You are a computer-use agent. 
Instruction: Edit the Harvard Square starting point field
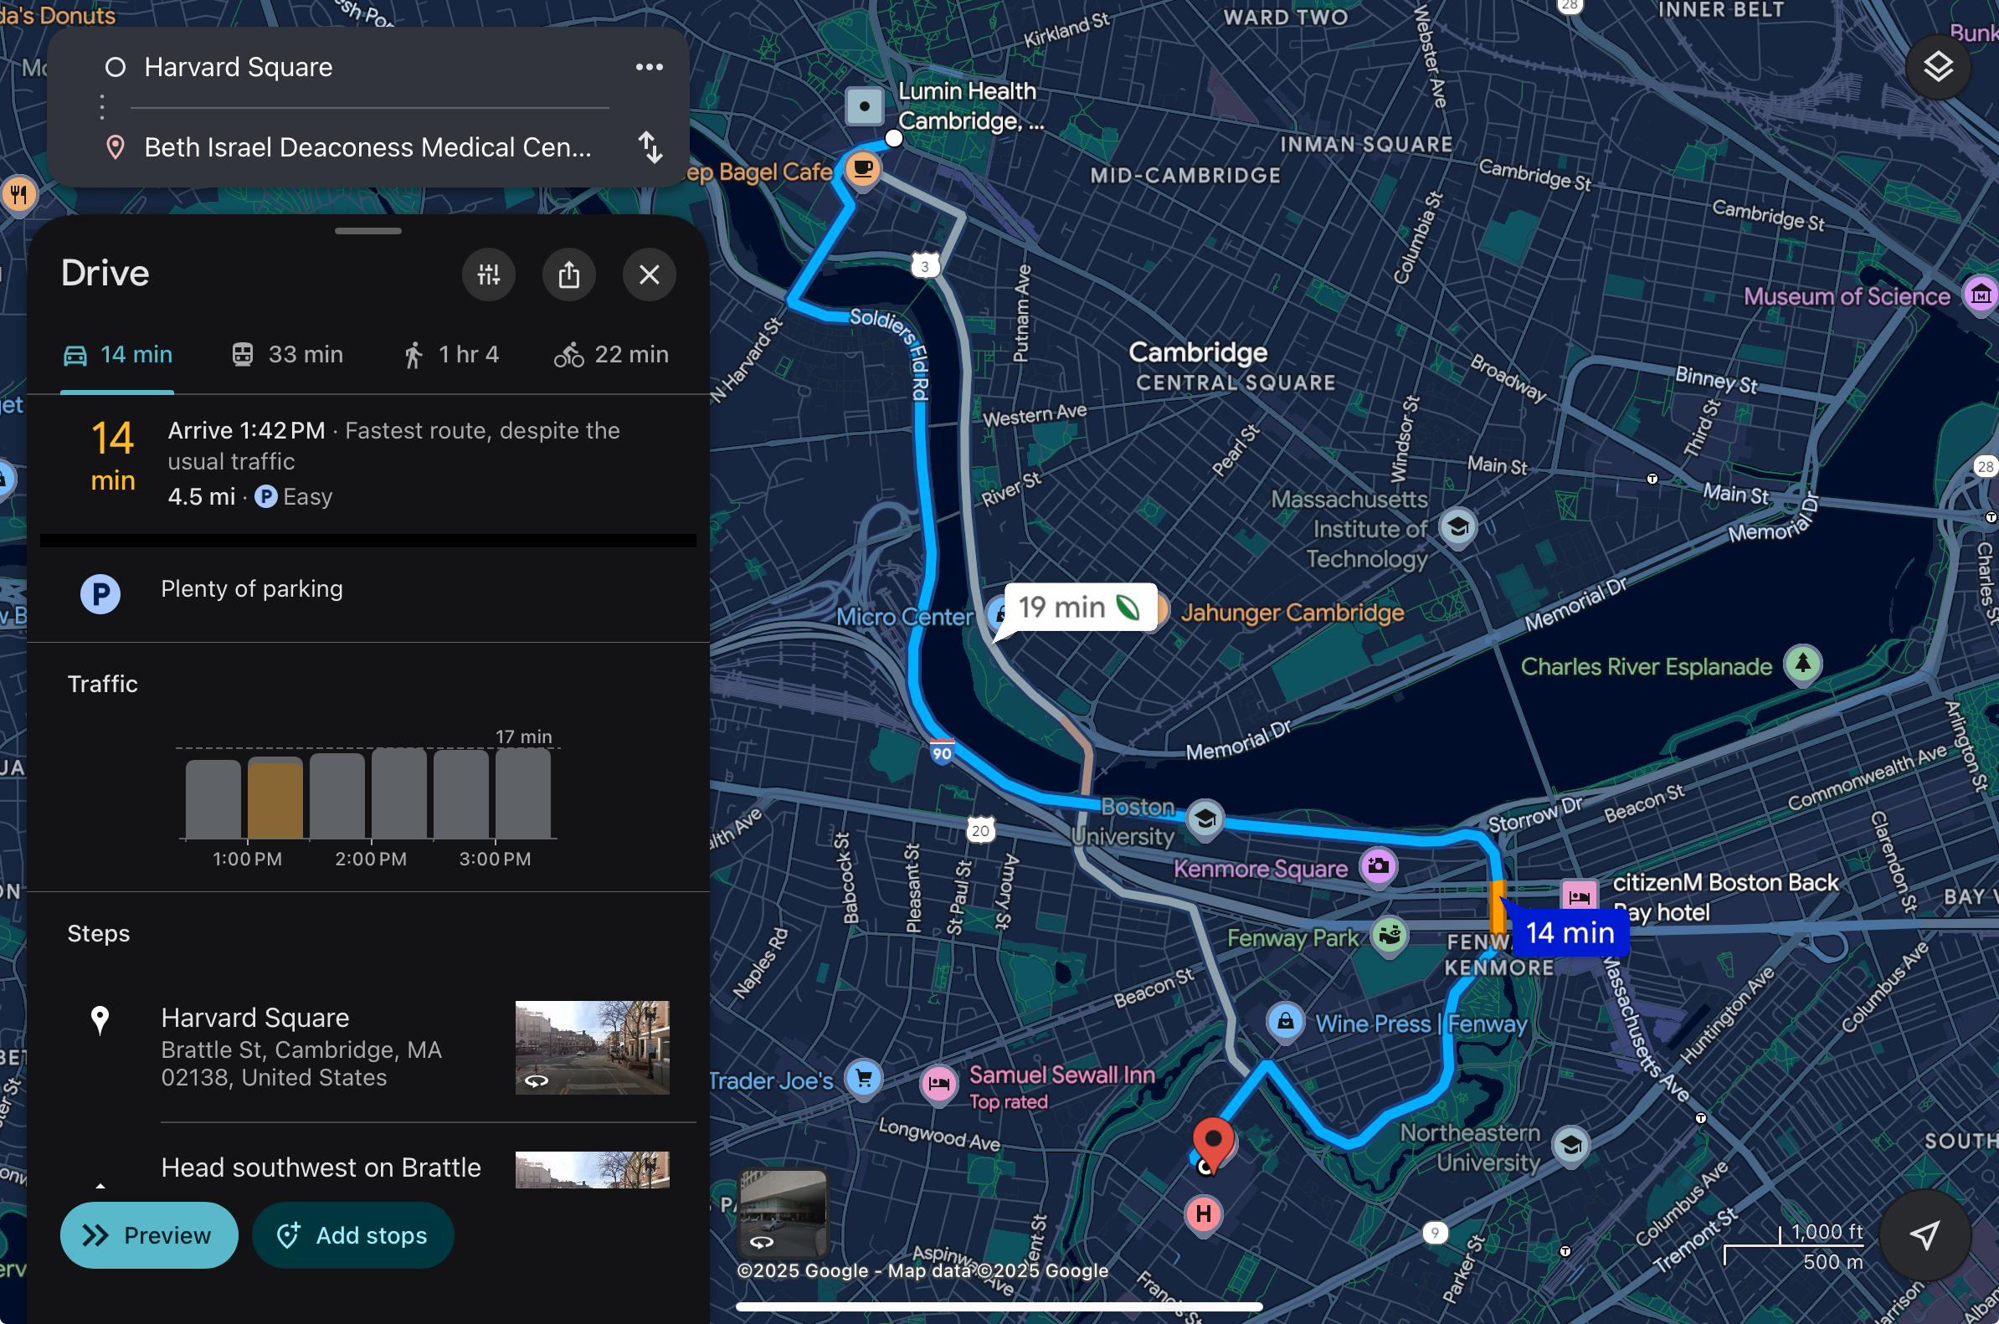pyautogui.click(x=239, y=67)
